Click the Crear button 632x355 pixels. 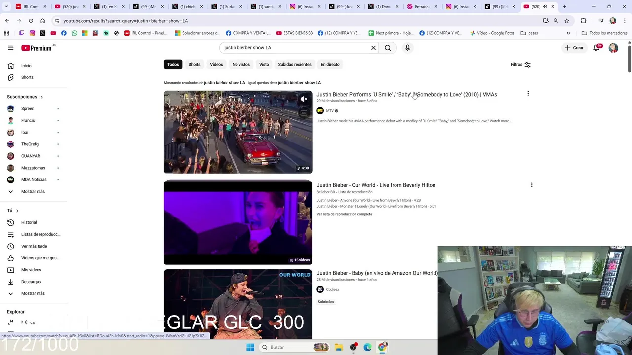point(574,48)
